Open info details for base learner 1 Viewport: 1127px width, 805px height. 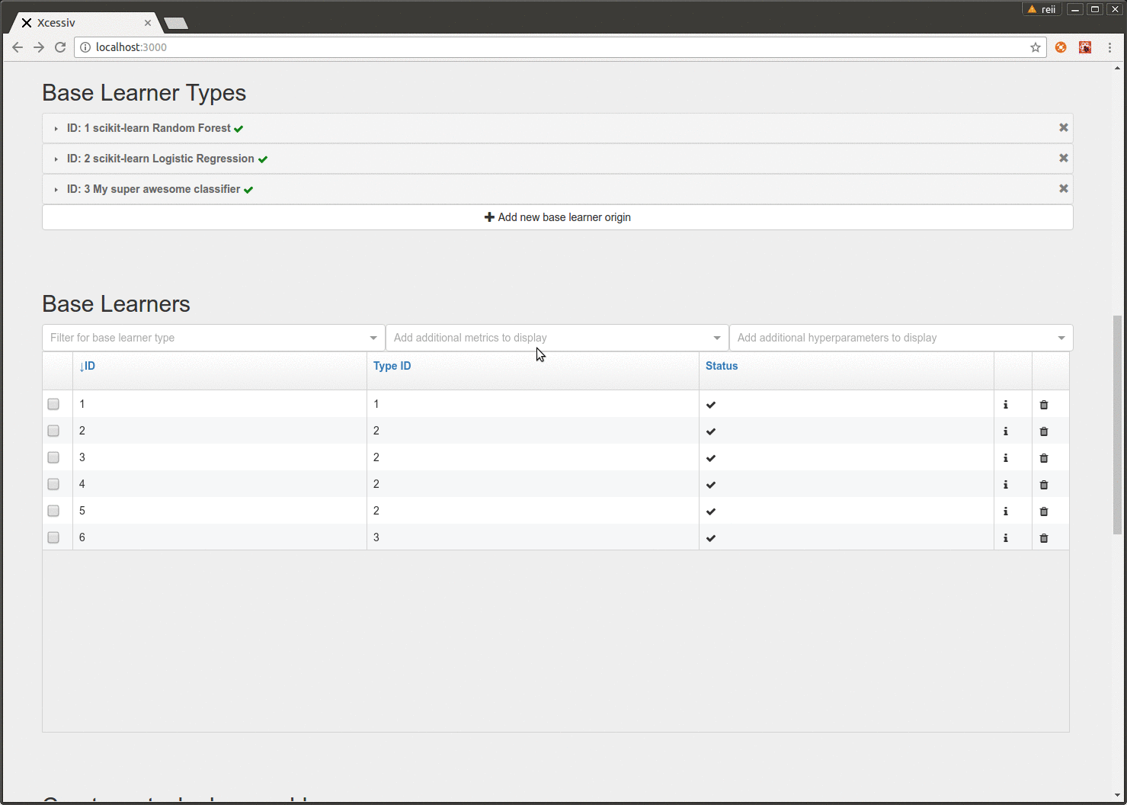(x=1005, y=404)
